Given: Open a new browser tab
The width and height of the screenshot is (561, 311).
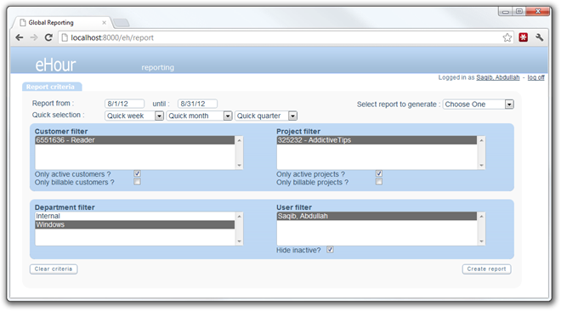Looking at the screenshot, I should [122, 23].
